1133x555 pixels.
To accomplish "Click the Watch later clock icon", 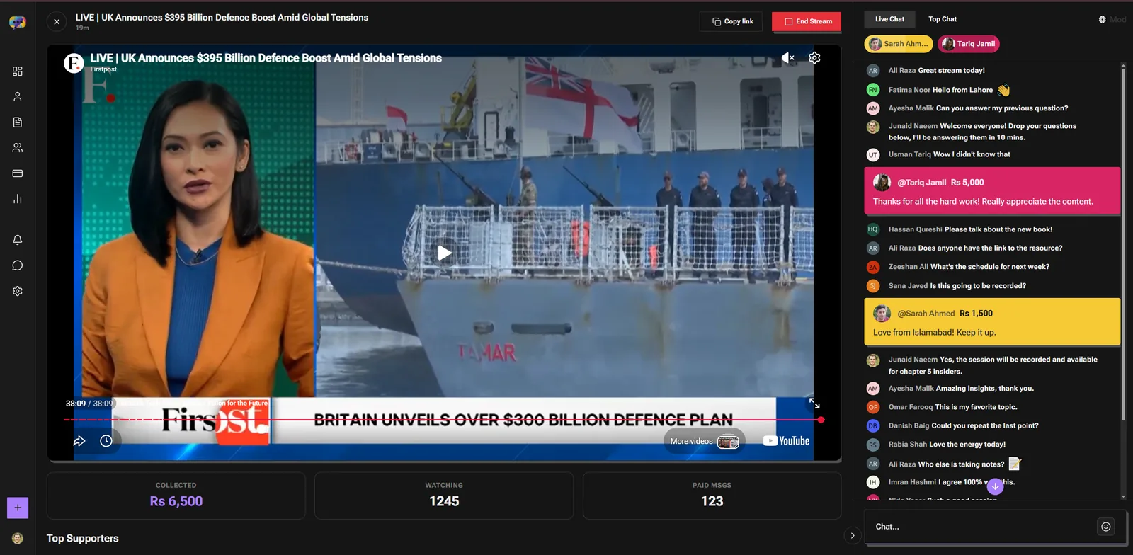I will click(106, 441).
